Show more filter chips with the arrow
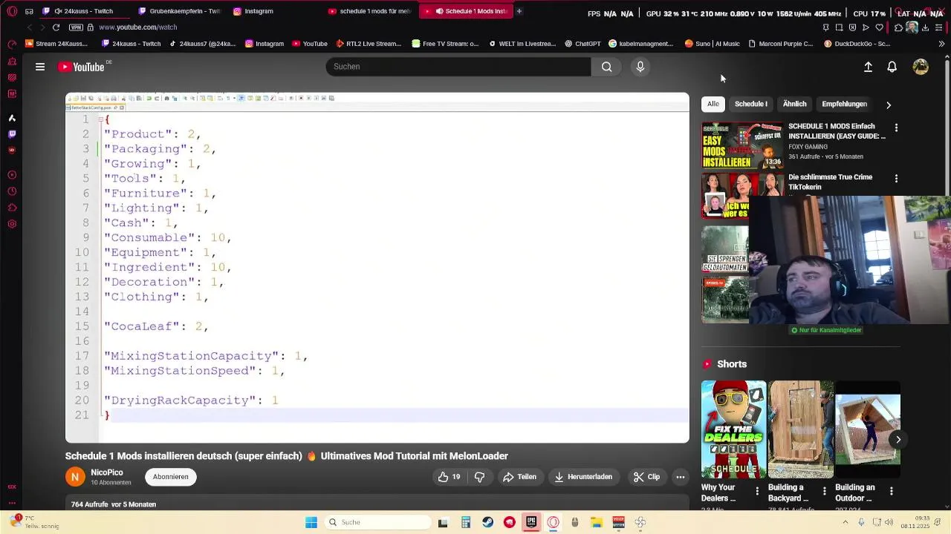 [x=889, y=105]
